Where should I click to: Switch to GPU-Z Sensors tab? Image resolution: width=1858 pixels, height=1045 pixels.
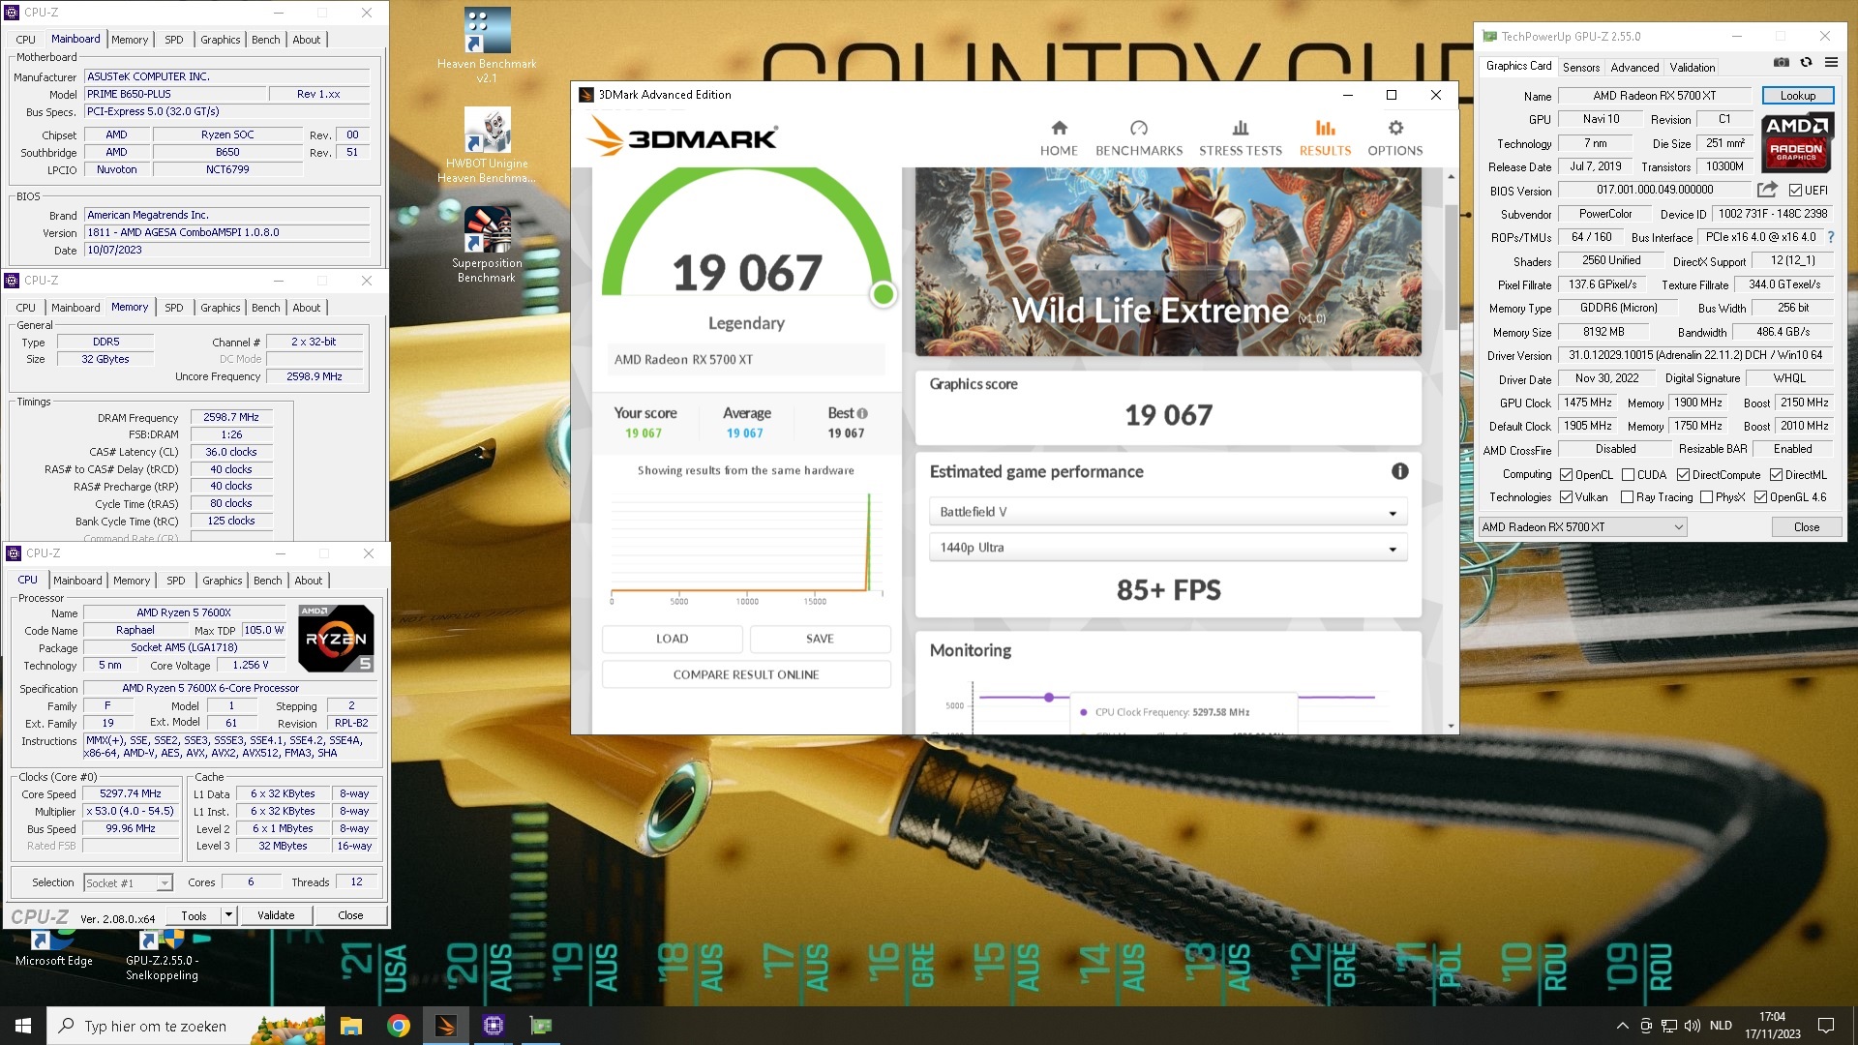tap(1581, 67)
